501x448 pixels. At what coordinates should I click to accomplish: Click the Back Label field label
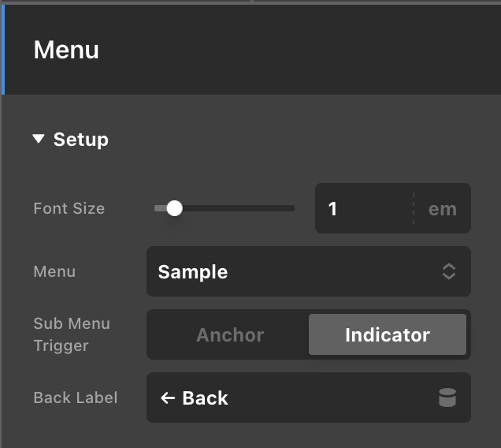[x=76, y=398]
